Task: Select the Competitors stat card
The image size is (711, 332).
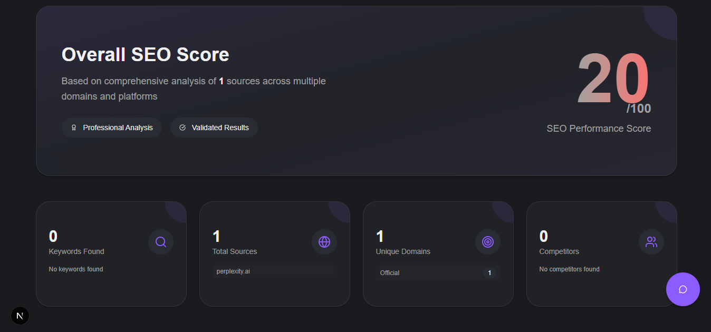Action: [601, 253]
